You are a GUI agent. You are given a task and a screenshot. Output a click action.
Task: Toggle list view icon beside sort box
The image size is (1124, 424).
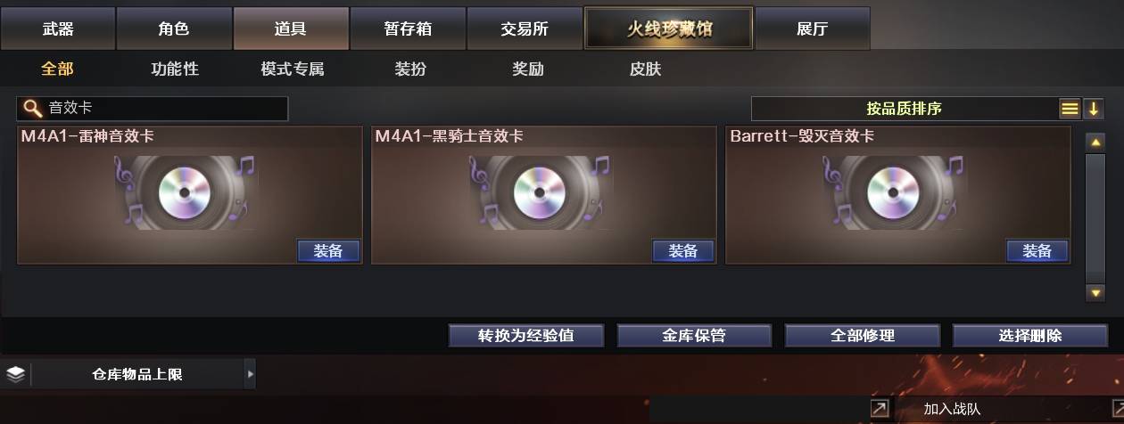pos(1070,109)
